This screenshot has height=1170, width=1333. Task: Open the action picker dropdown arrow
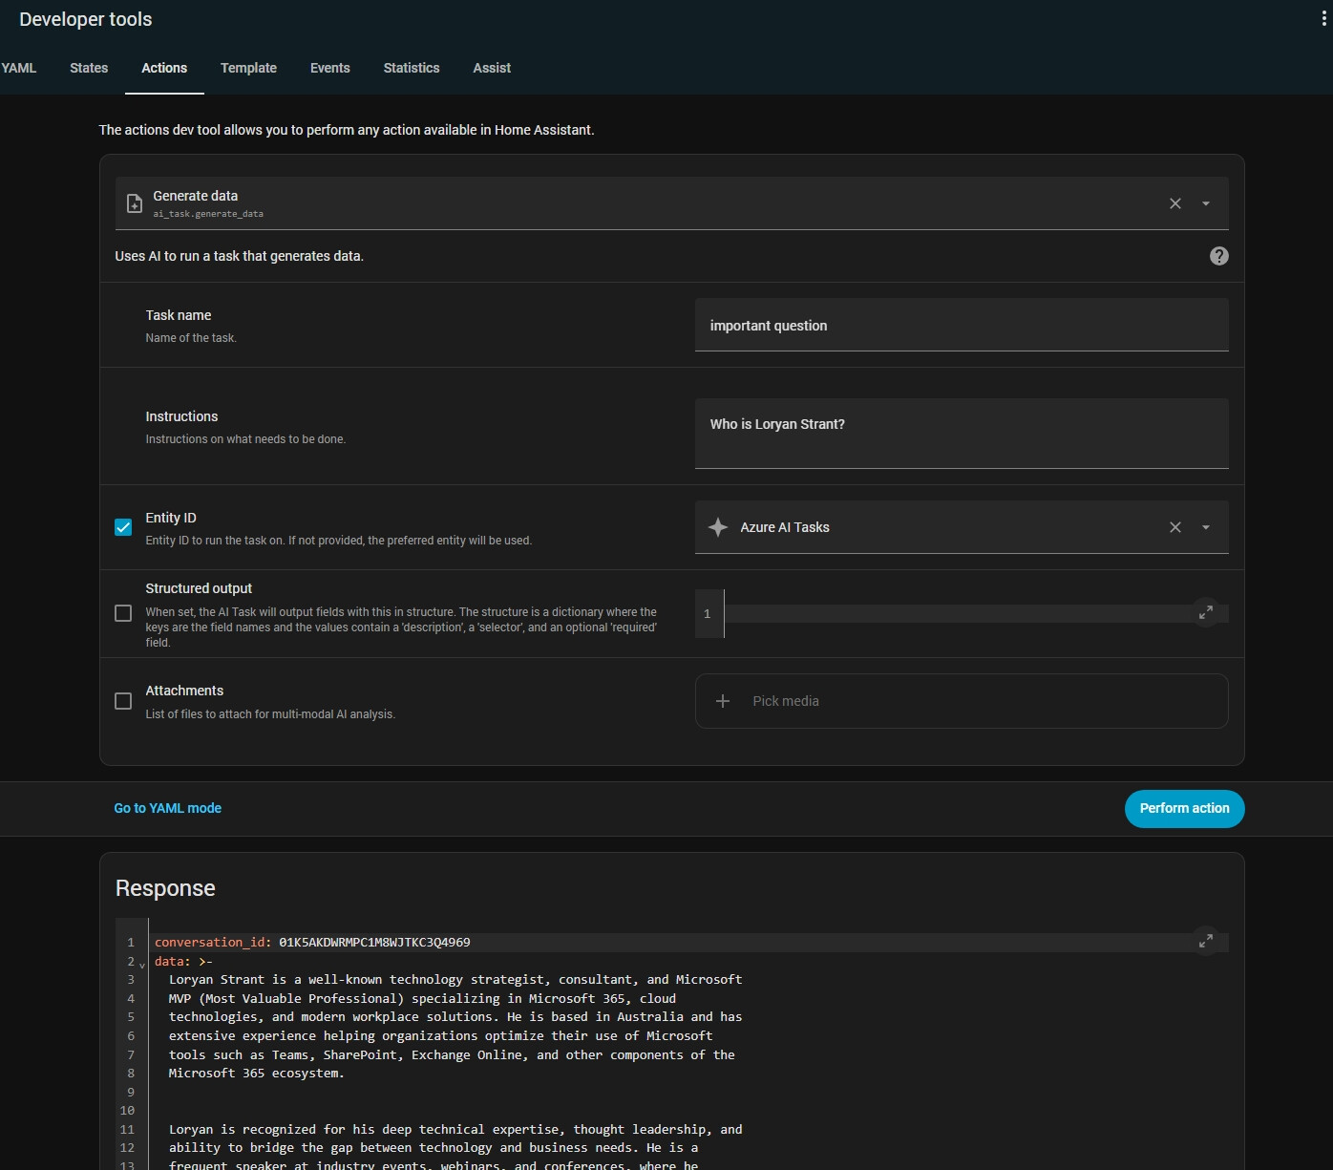[x=1206, y=203]
